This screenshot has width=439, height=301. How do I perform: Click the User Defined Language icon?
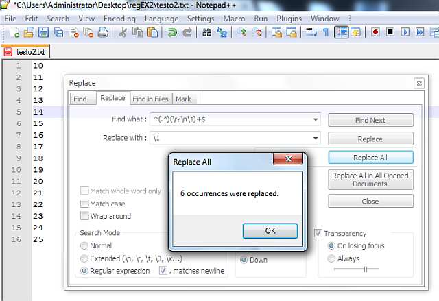(x=355, y=32)
